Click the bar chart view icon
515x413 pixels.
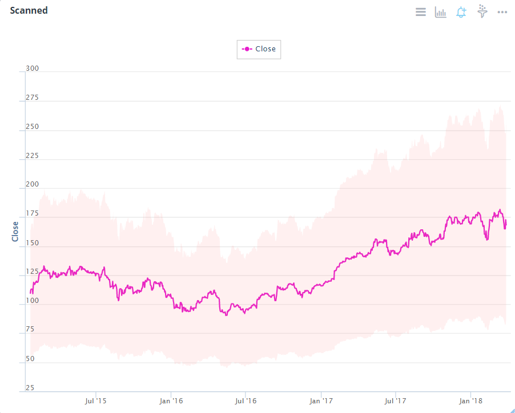pyautogui.click(x=441, y=12)
